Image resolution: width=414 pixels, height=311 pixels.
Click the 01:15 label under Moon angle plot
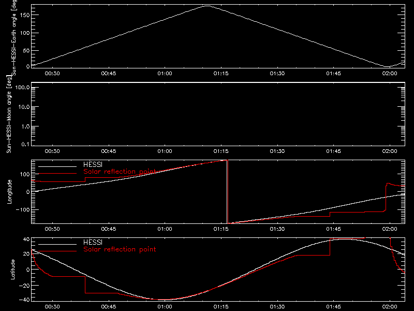pos(221,151)
